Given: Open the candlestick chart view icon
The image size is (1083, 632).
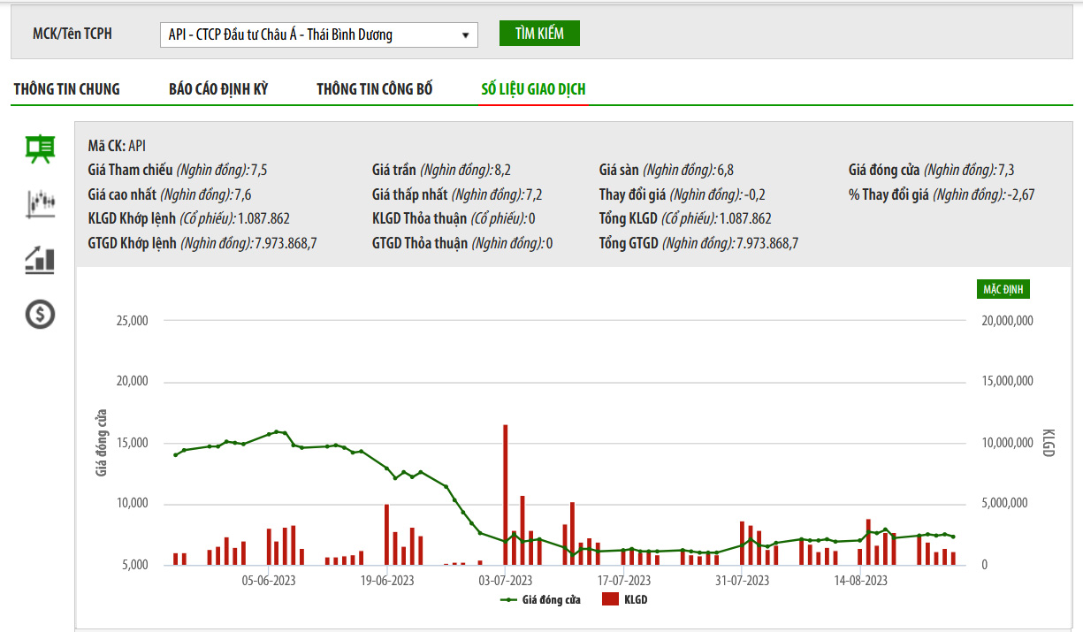Looking at the screenshot, I should click(40, 203).
